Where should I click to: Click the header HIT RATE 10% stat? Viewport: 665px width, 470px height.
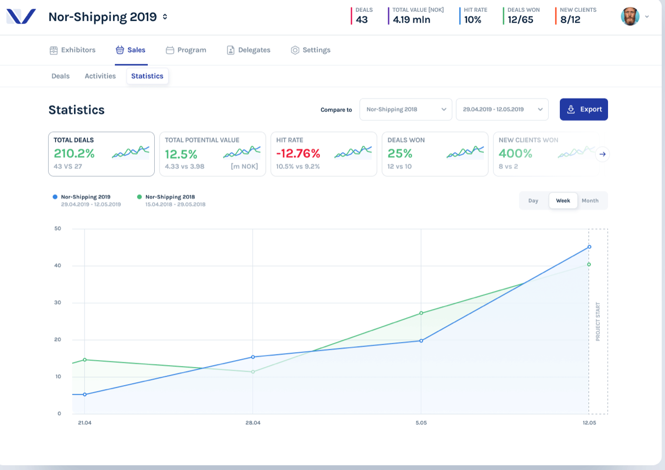pyautogui.click(x=474, y=16)
